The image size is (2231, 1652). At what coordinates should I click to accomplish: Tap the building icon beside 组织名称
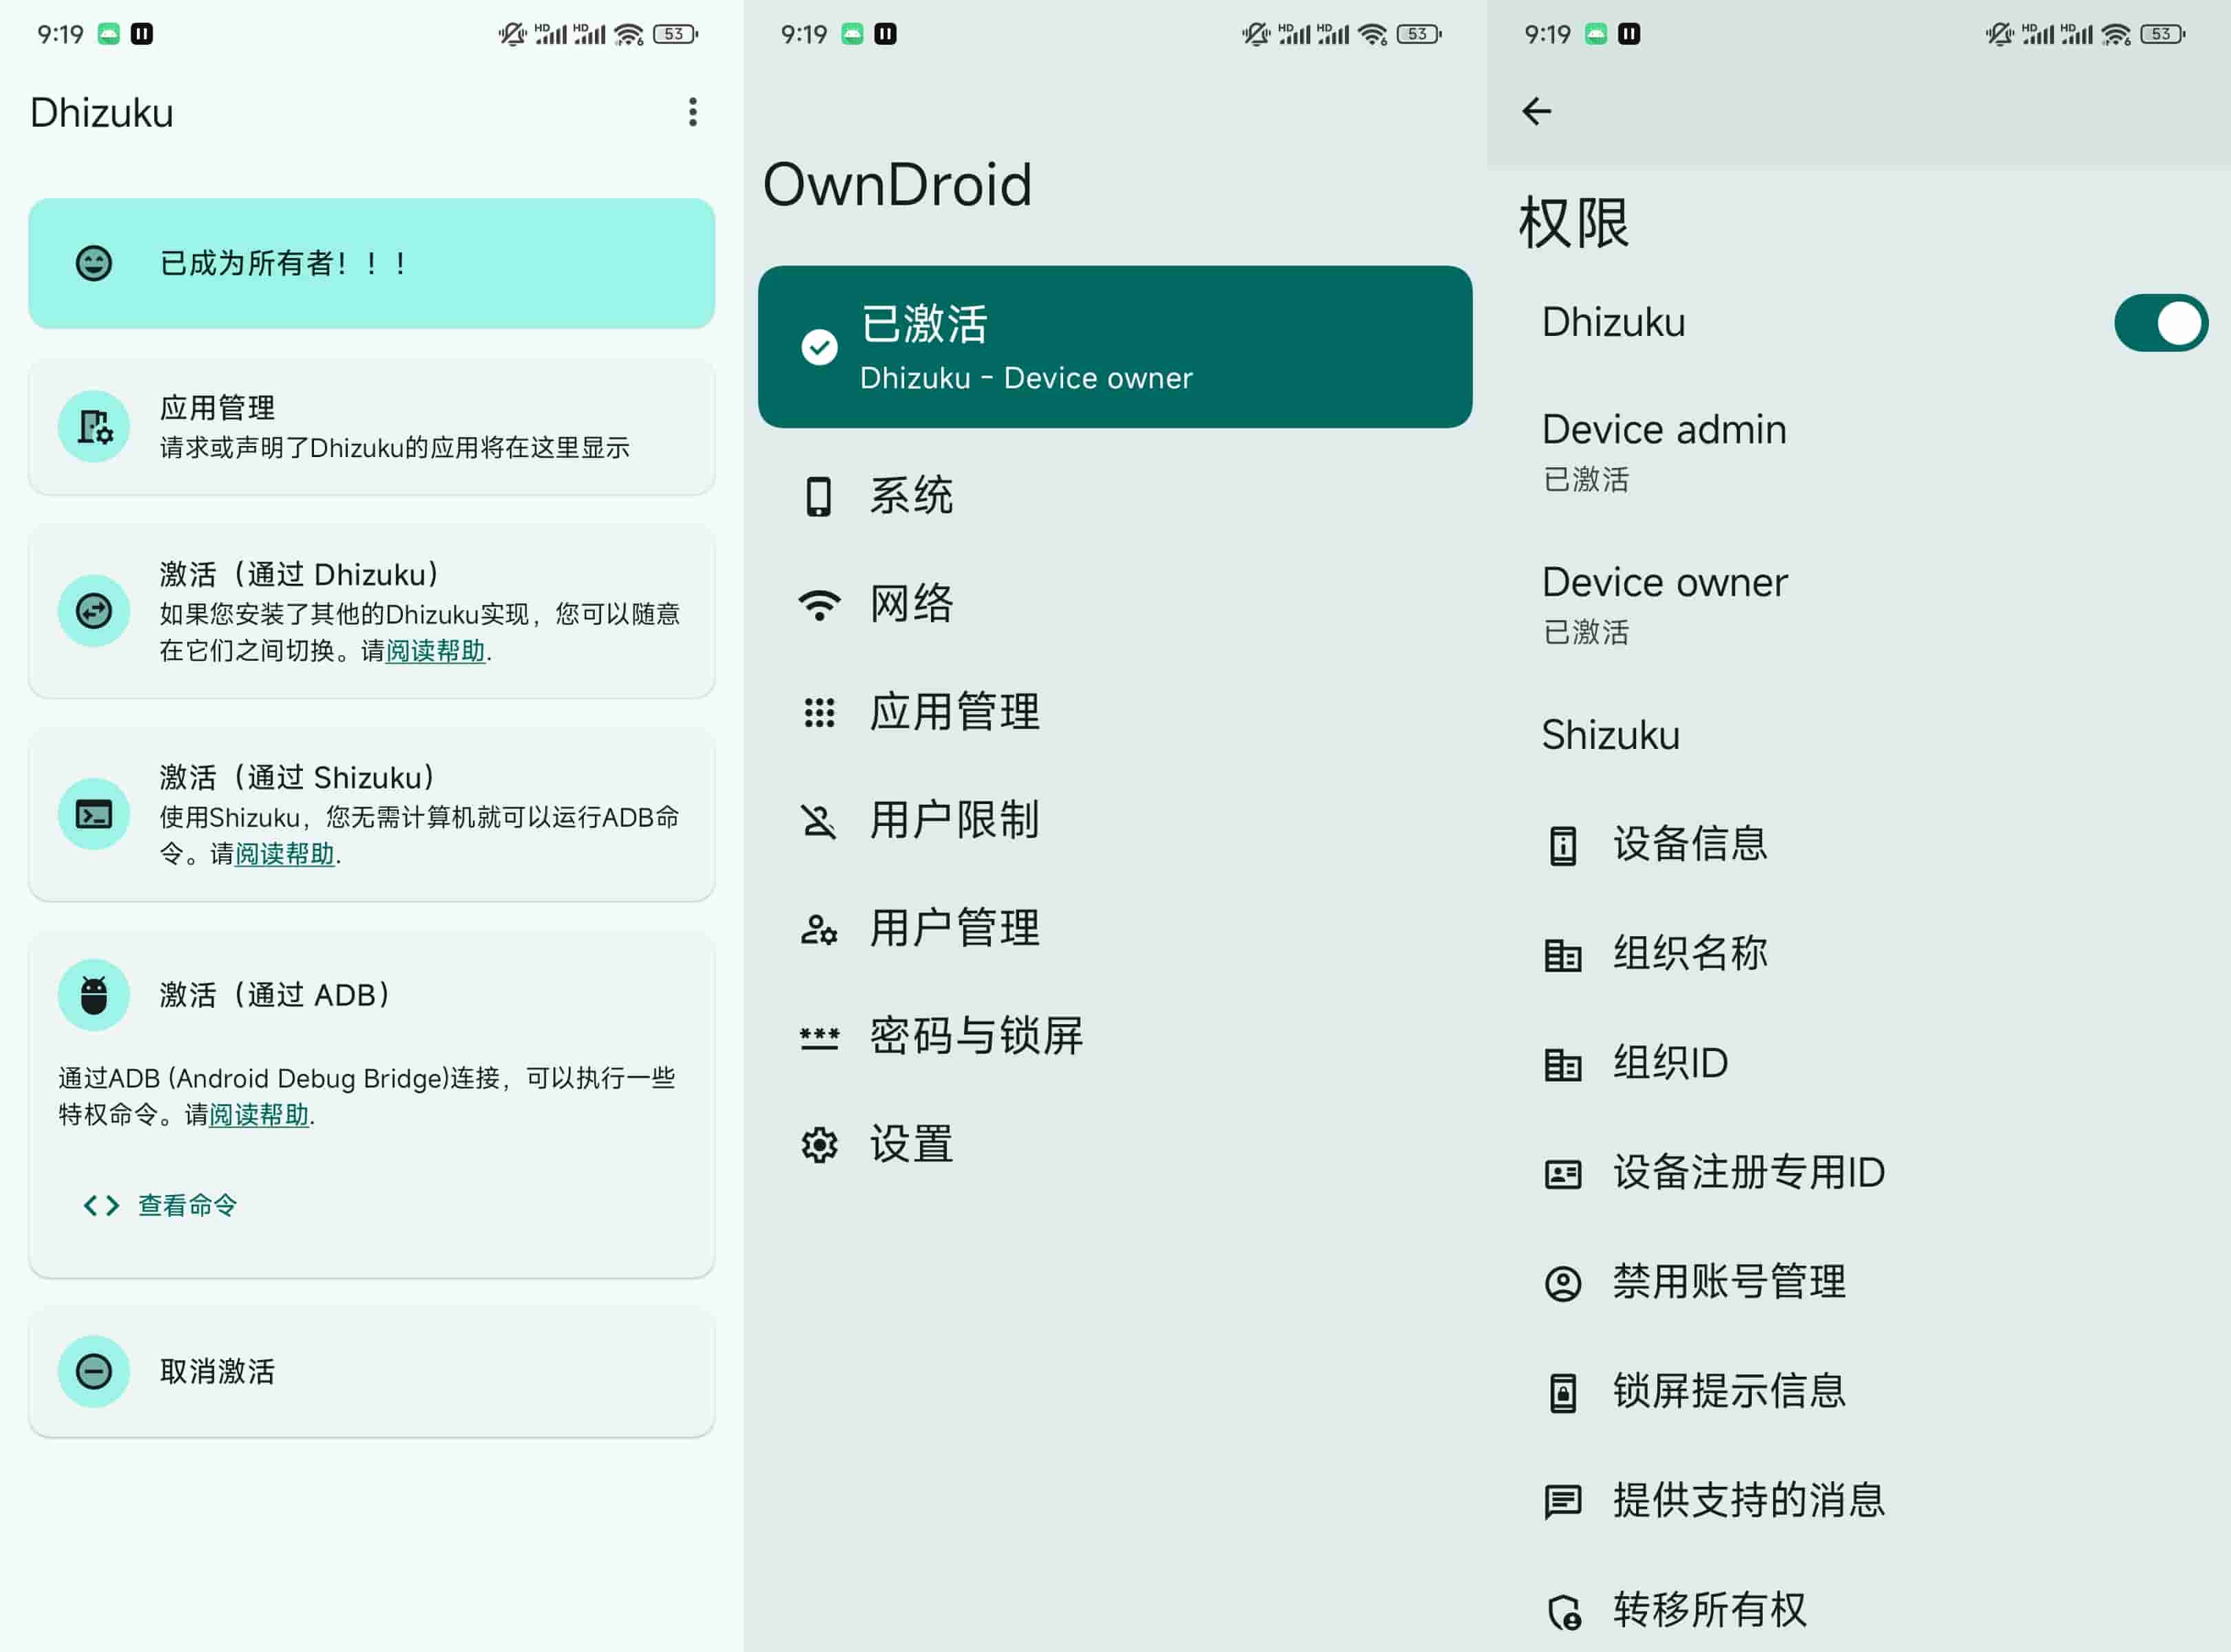[x=1562, y=955]
